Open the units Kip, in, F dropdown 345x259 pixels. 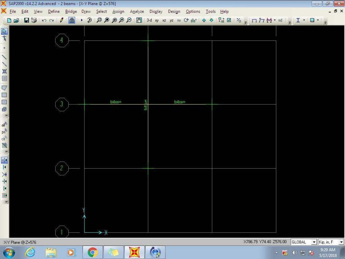pyautogui.click(x=342, y=242)
